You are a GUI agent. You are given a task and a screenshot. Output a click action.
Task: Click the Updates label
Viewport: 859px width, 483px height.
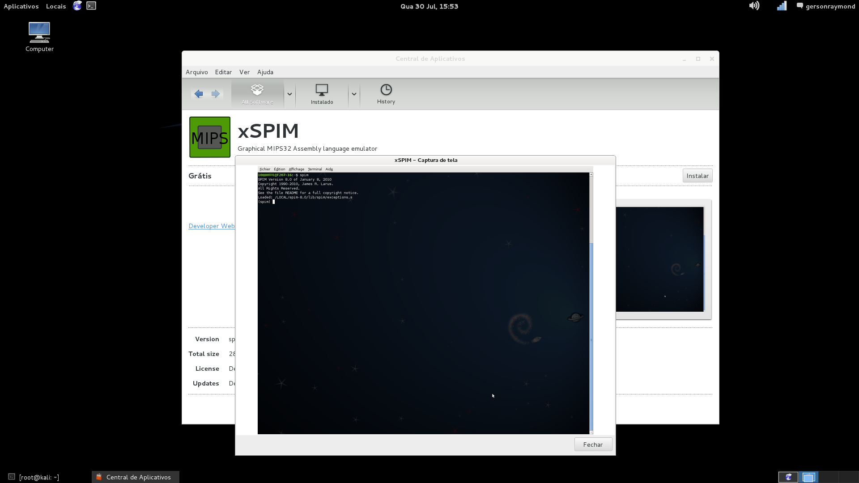coord(206,383)
